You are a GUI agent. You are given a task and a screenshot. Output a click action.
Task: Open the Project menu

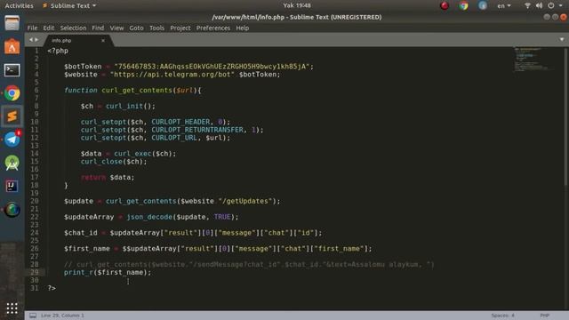pyautogui.click(x=180, y=28)
